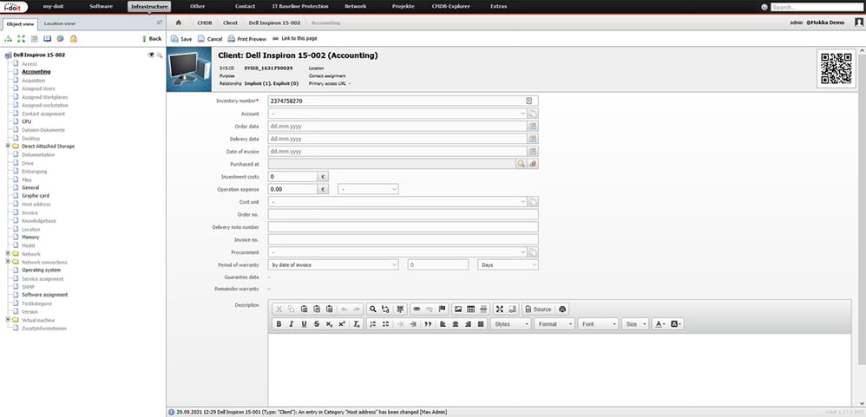Toggle the eye icon beside Dell Inspiron 15-002
The image size is (866, 417).
click(151, 55)
